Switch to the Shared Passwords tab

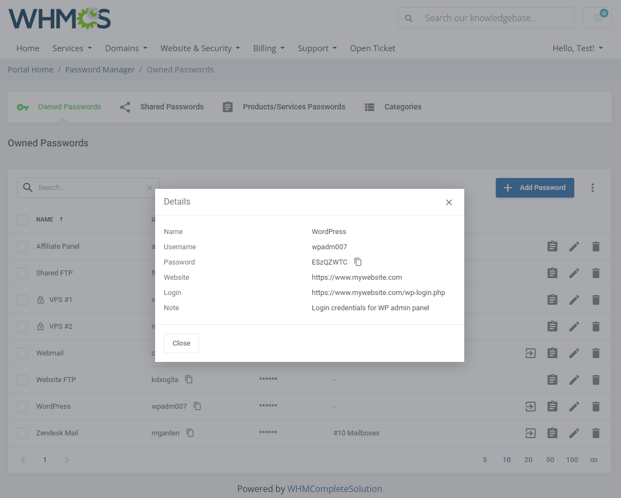pos(162,107)
